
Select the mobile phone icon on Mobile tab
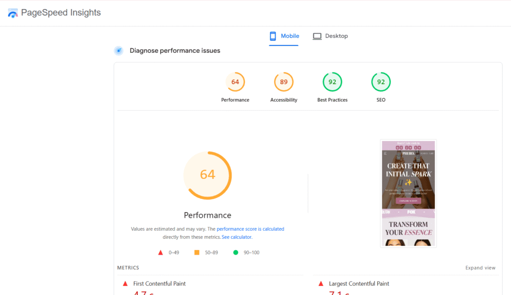[273, 36]
